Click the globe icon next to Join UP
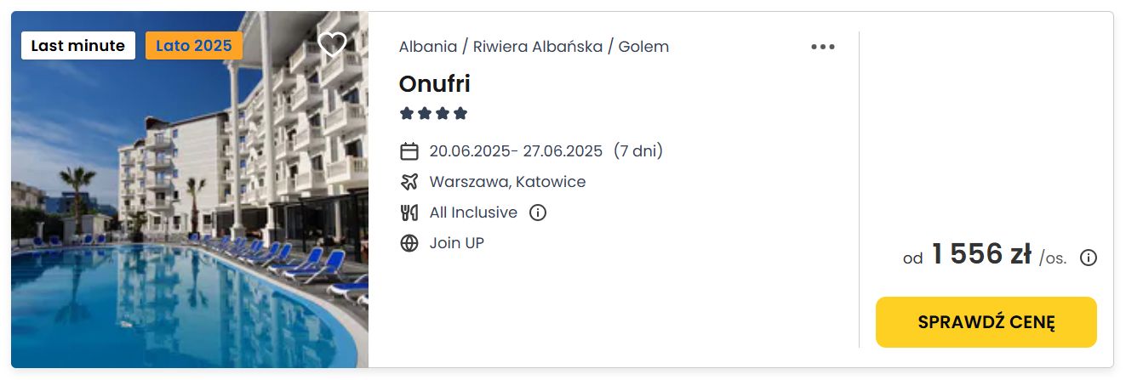 tap(409, 243)
